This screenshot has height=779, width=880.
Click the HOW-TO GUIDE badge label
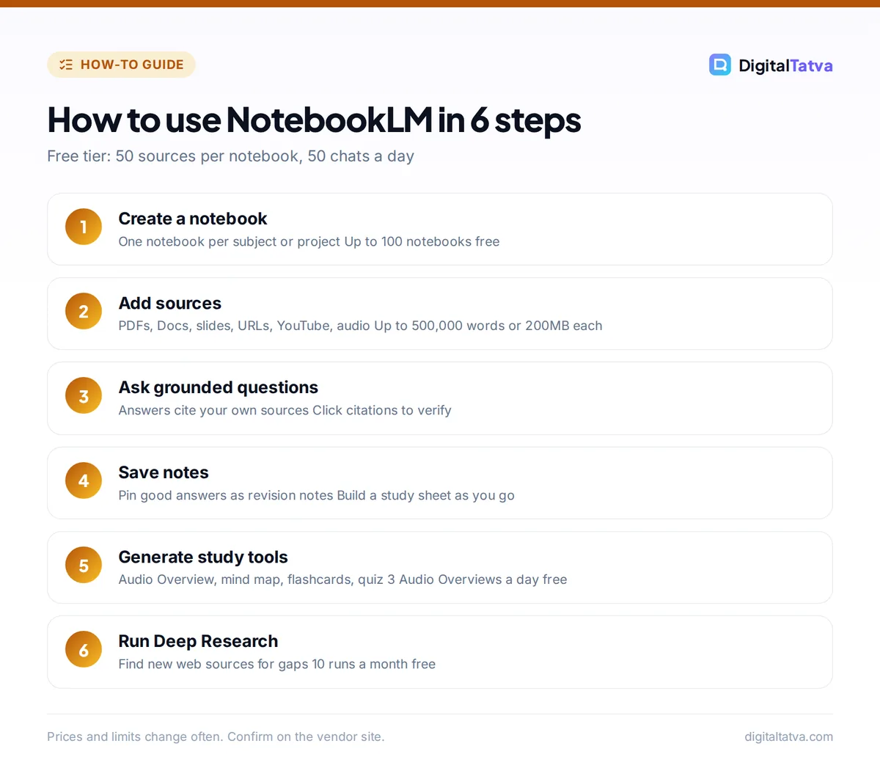click(132, 65)
